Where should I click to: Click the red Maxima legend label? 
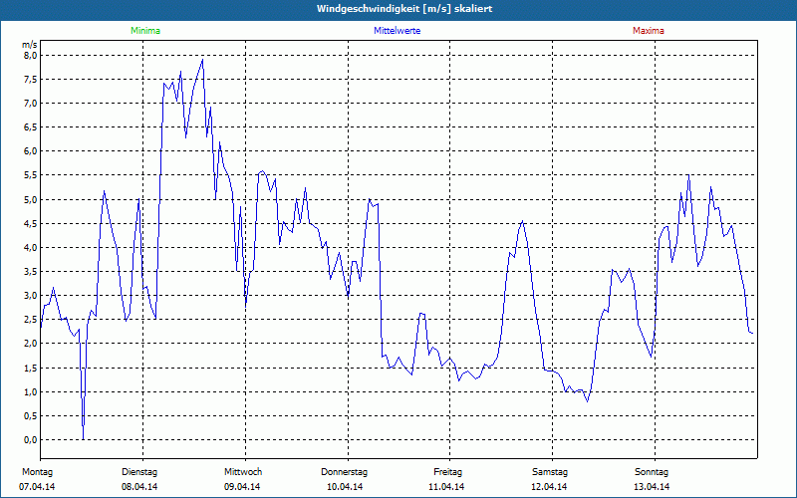[649, 31]
